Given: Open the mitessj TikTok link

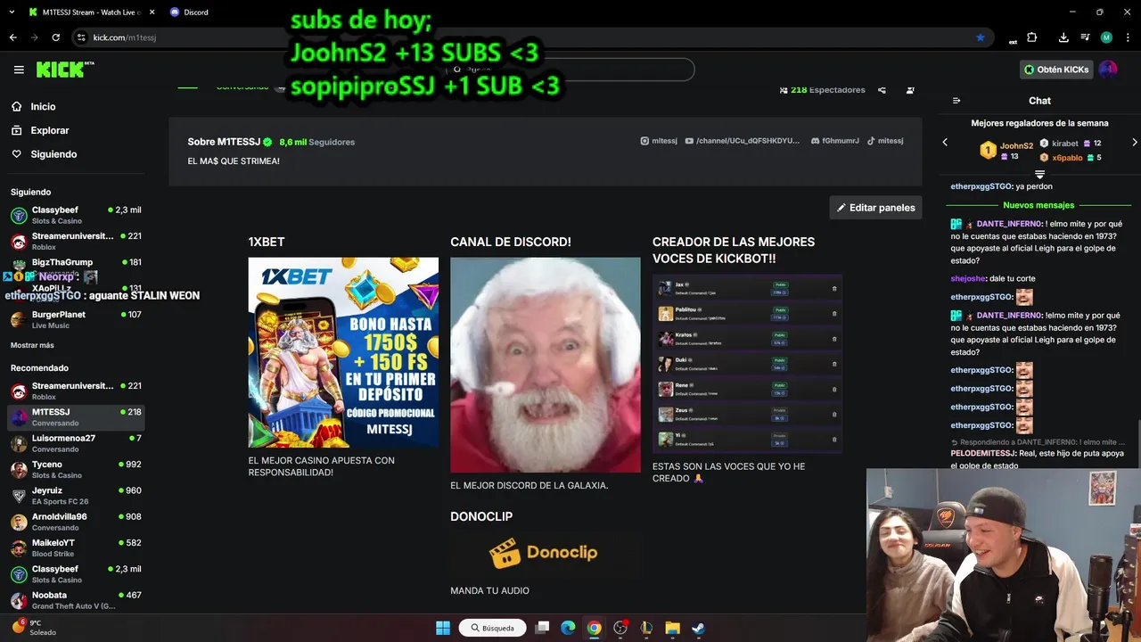Looking at the screenshot, I should (885, 141).
